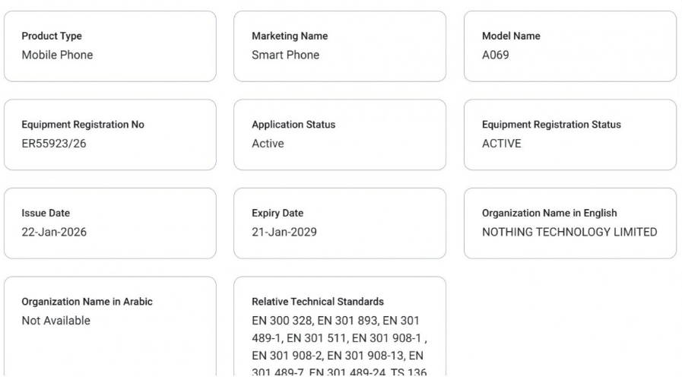The image size is (682, 383).
Task: Click the Model Name label
Action: [511, 36]
